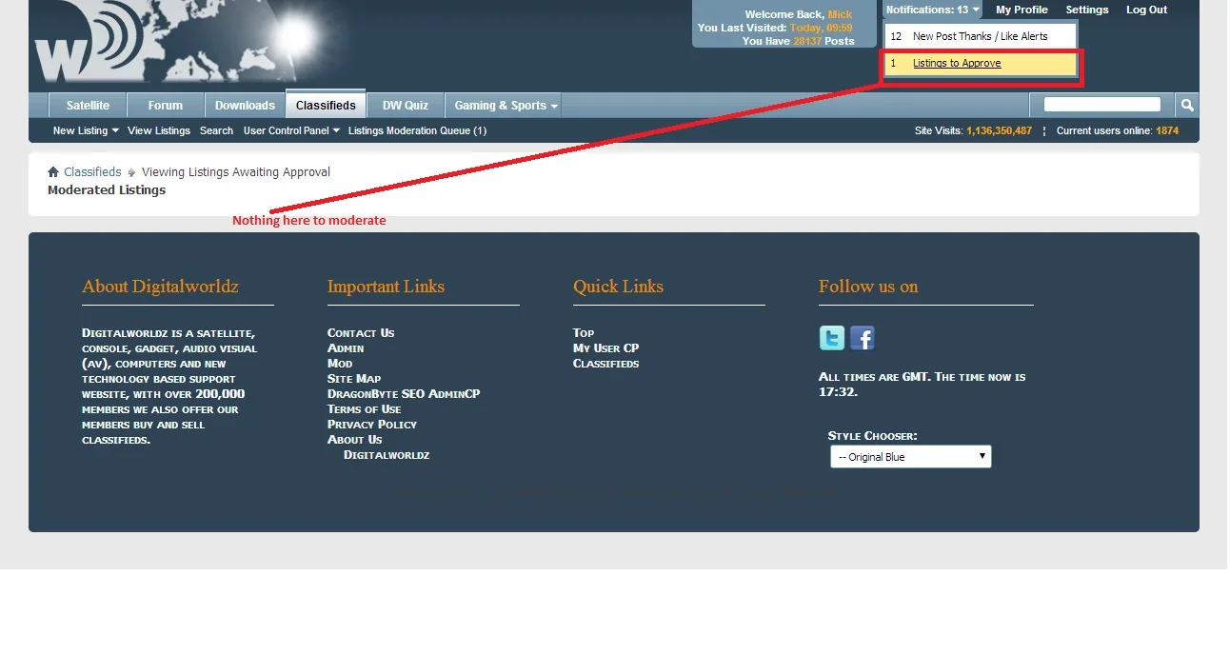Click the Log Out link
1230x655 pixels.
click(x=1146, y=10)
